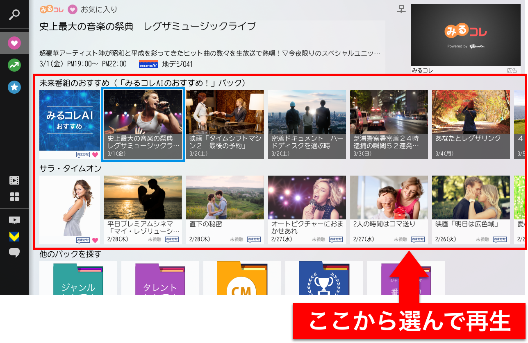This screenshot has height=343, width=528.
Task: Toggle heart on サラ・タイムオン pack tile
Action: pos(95,240)
